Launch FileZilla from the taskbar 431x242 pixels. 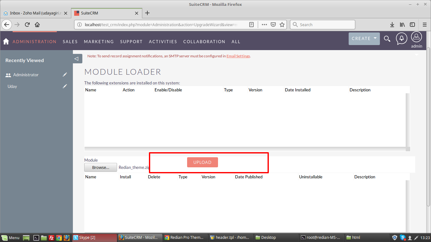[51, 238]
